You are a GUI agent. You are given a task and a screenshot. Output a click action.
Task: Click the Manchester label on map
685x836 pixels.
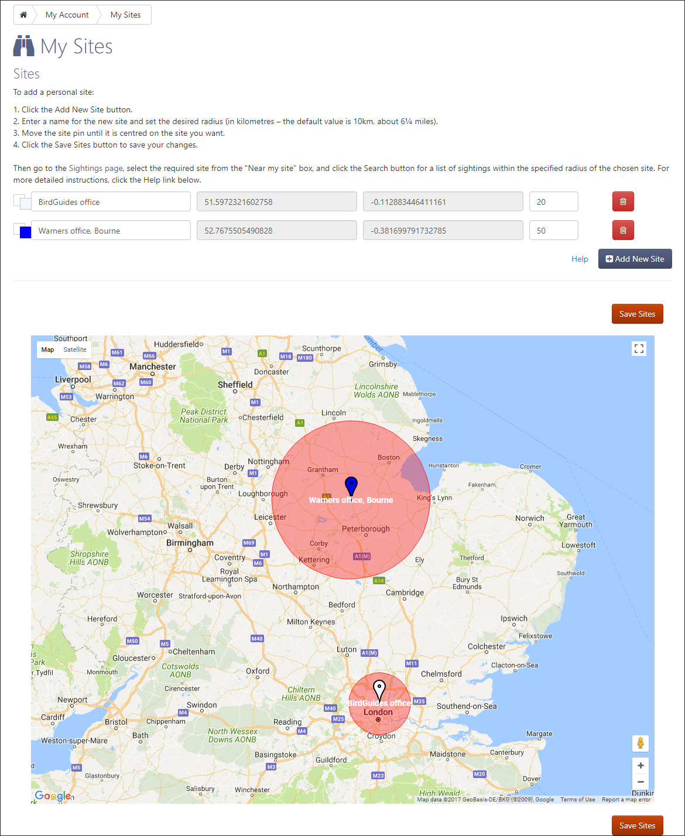[152, 366]
